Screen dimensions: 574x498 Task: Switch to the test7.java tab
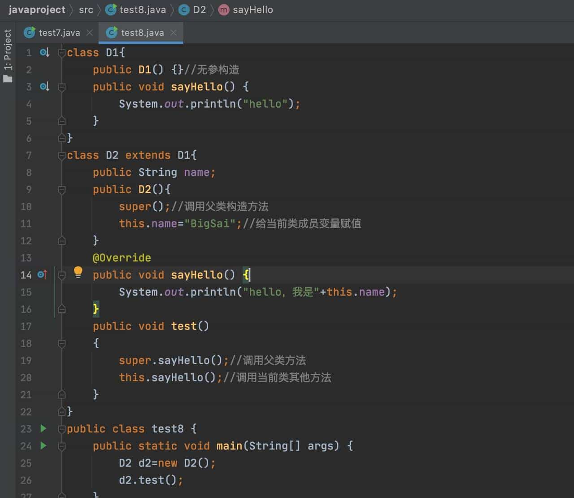coord(59,33)
